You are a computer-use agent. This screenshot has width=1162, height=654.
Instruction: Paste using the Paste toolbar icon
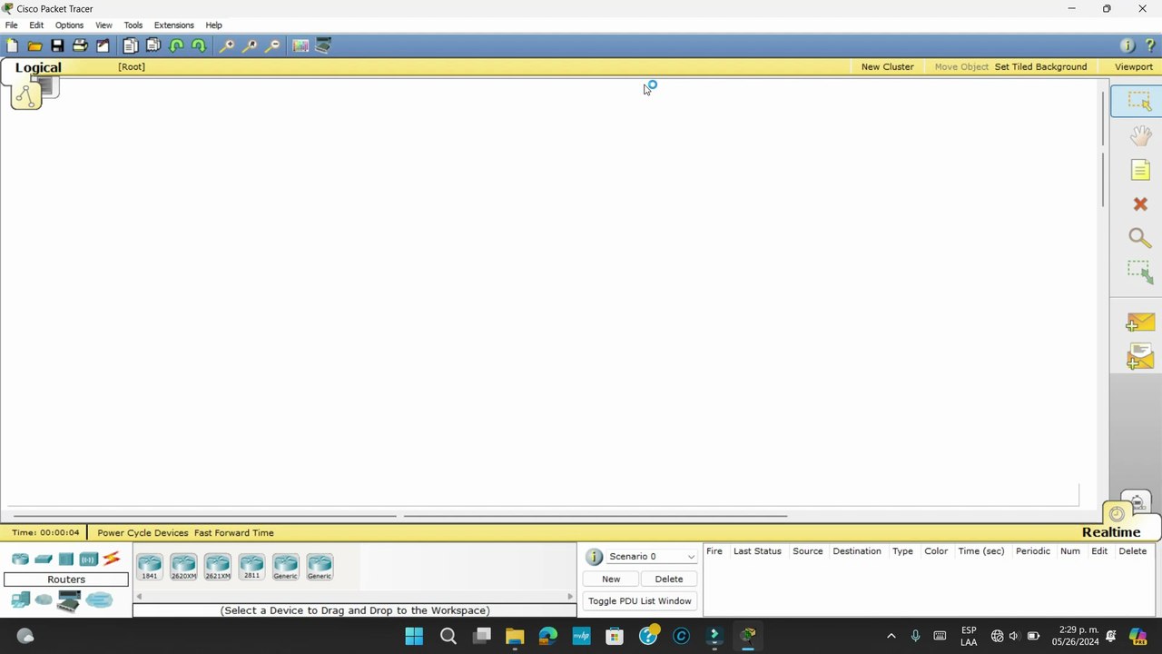point(153,45)
